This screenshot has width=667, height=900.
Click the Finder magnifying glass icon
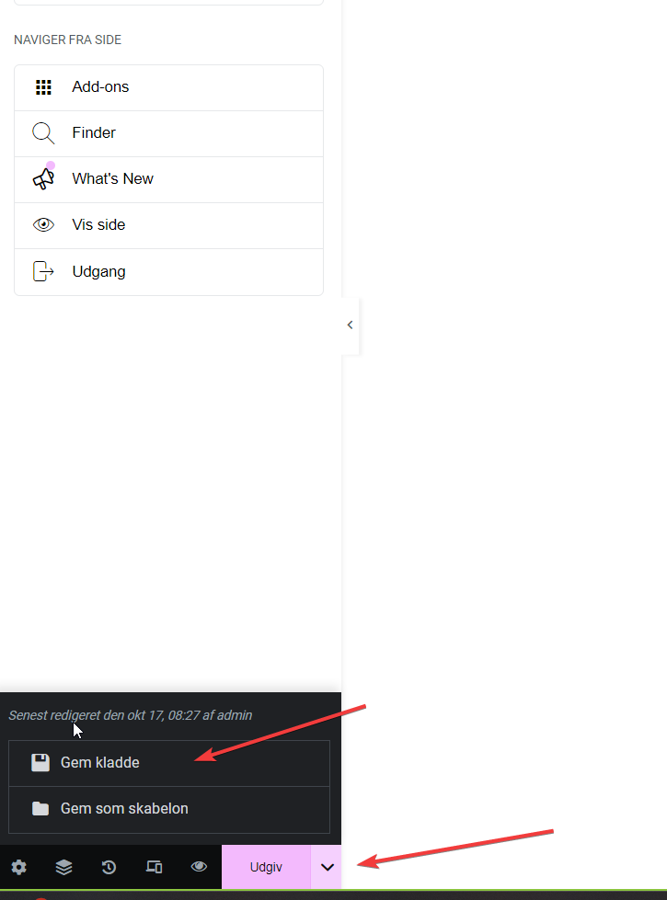coord(43,133)
